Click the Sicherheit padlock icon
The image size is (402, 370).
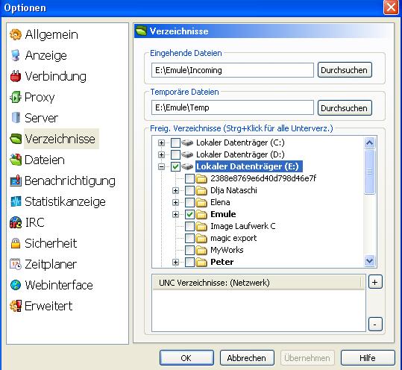16,243
